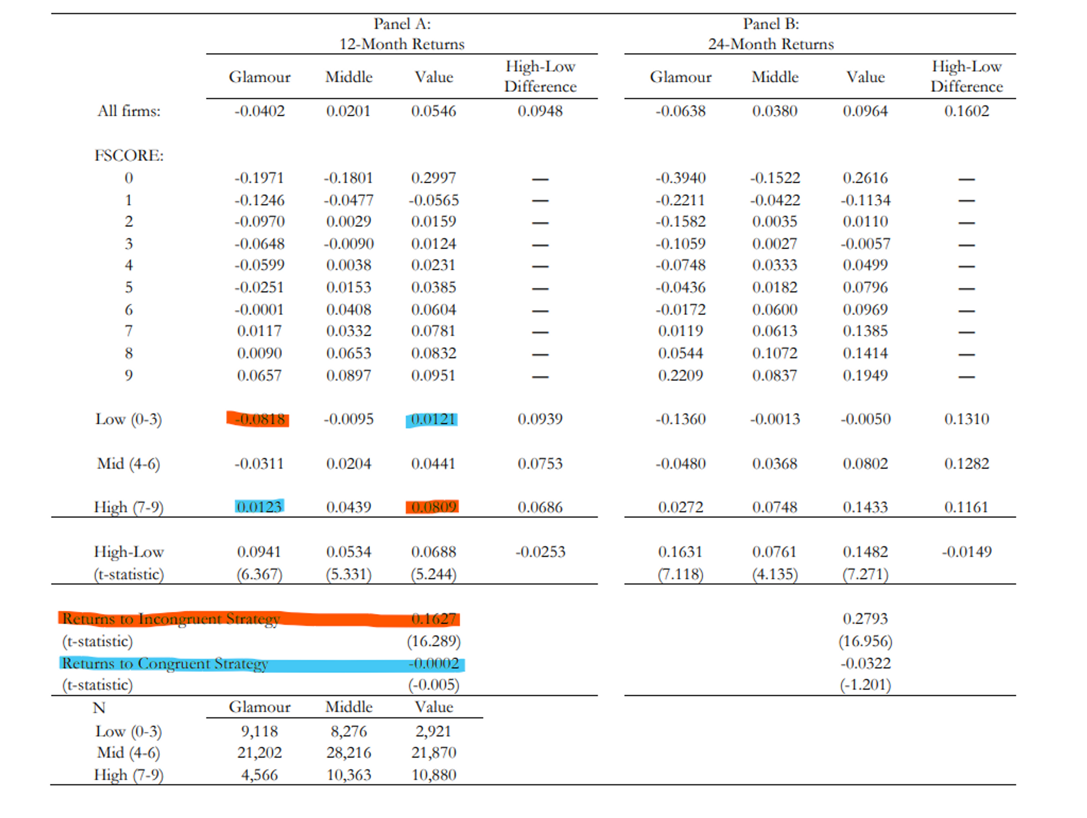Click value 0.0029 in FSCORE 2 row
Image resolution: width=1087 pixels, height=818 pixels.
tap(348, 221)
